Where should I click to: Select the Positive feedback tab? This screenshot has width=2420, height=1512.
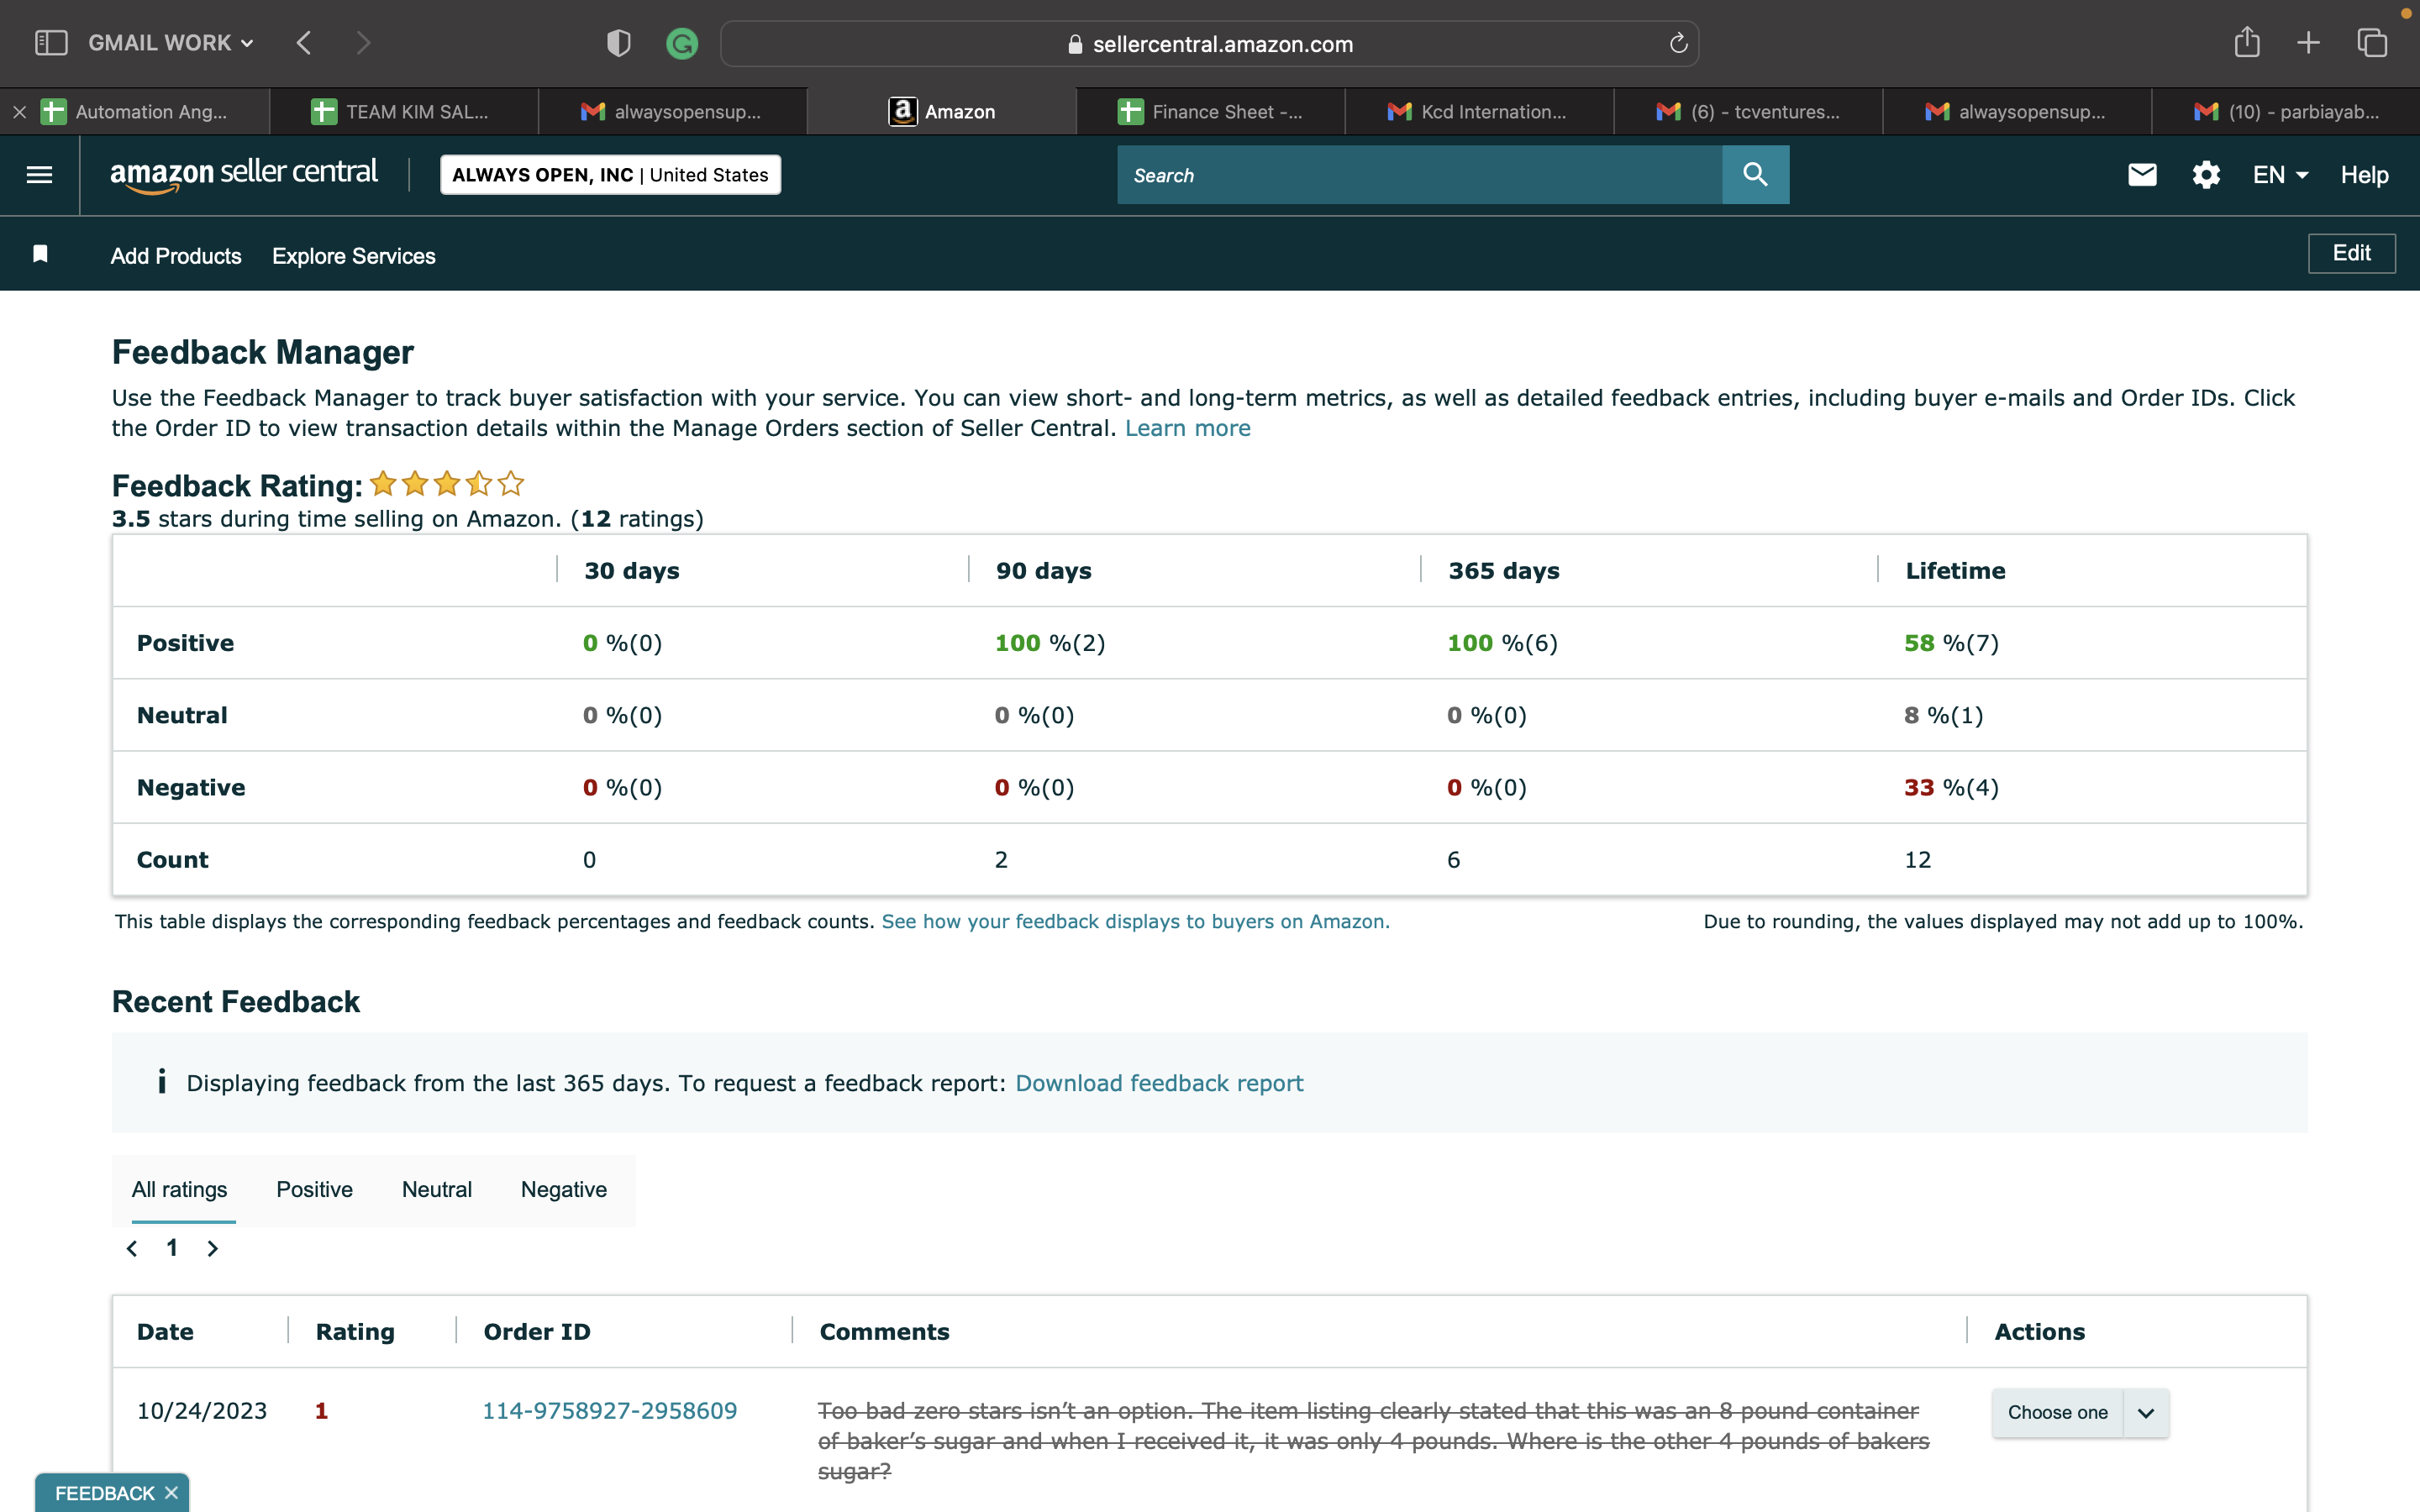coord(314,1189)
